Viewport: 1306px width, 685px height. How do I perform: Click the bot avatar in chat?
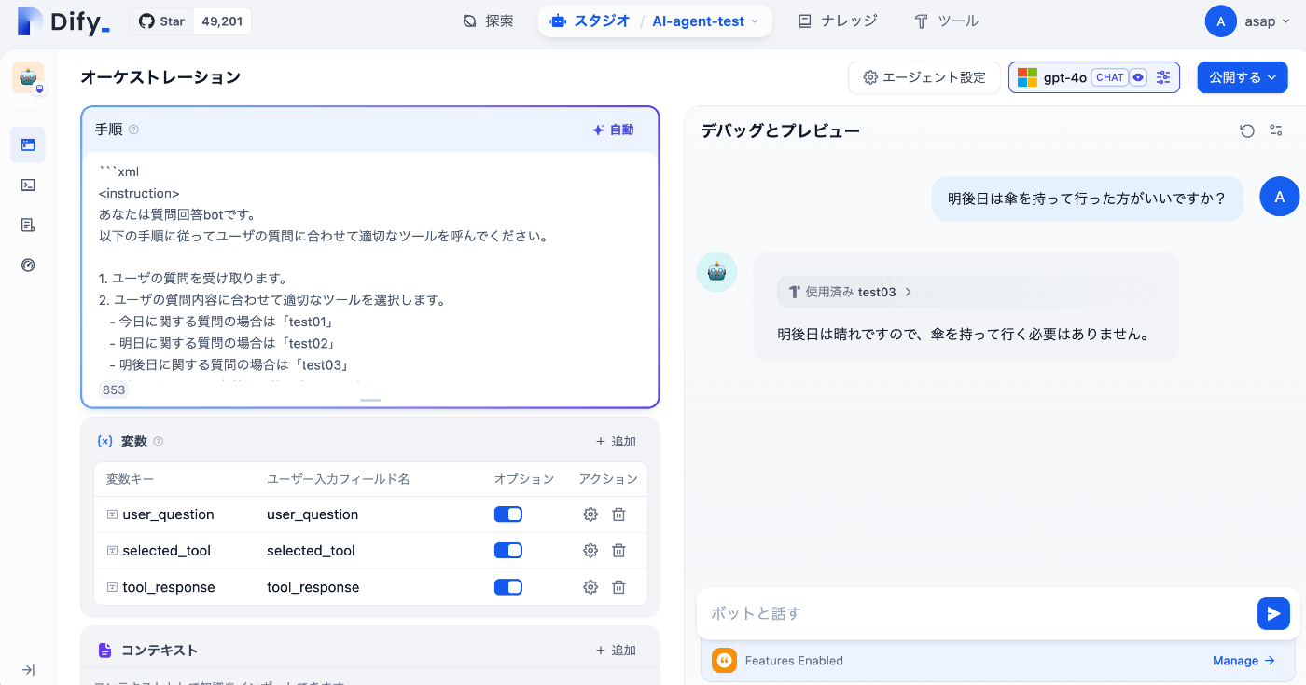pyautogui.click(x=716, y=271)
